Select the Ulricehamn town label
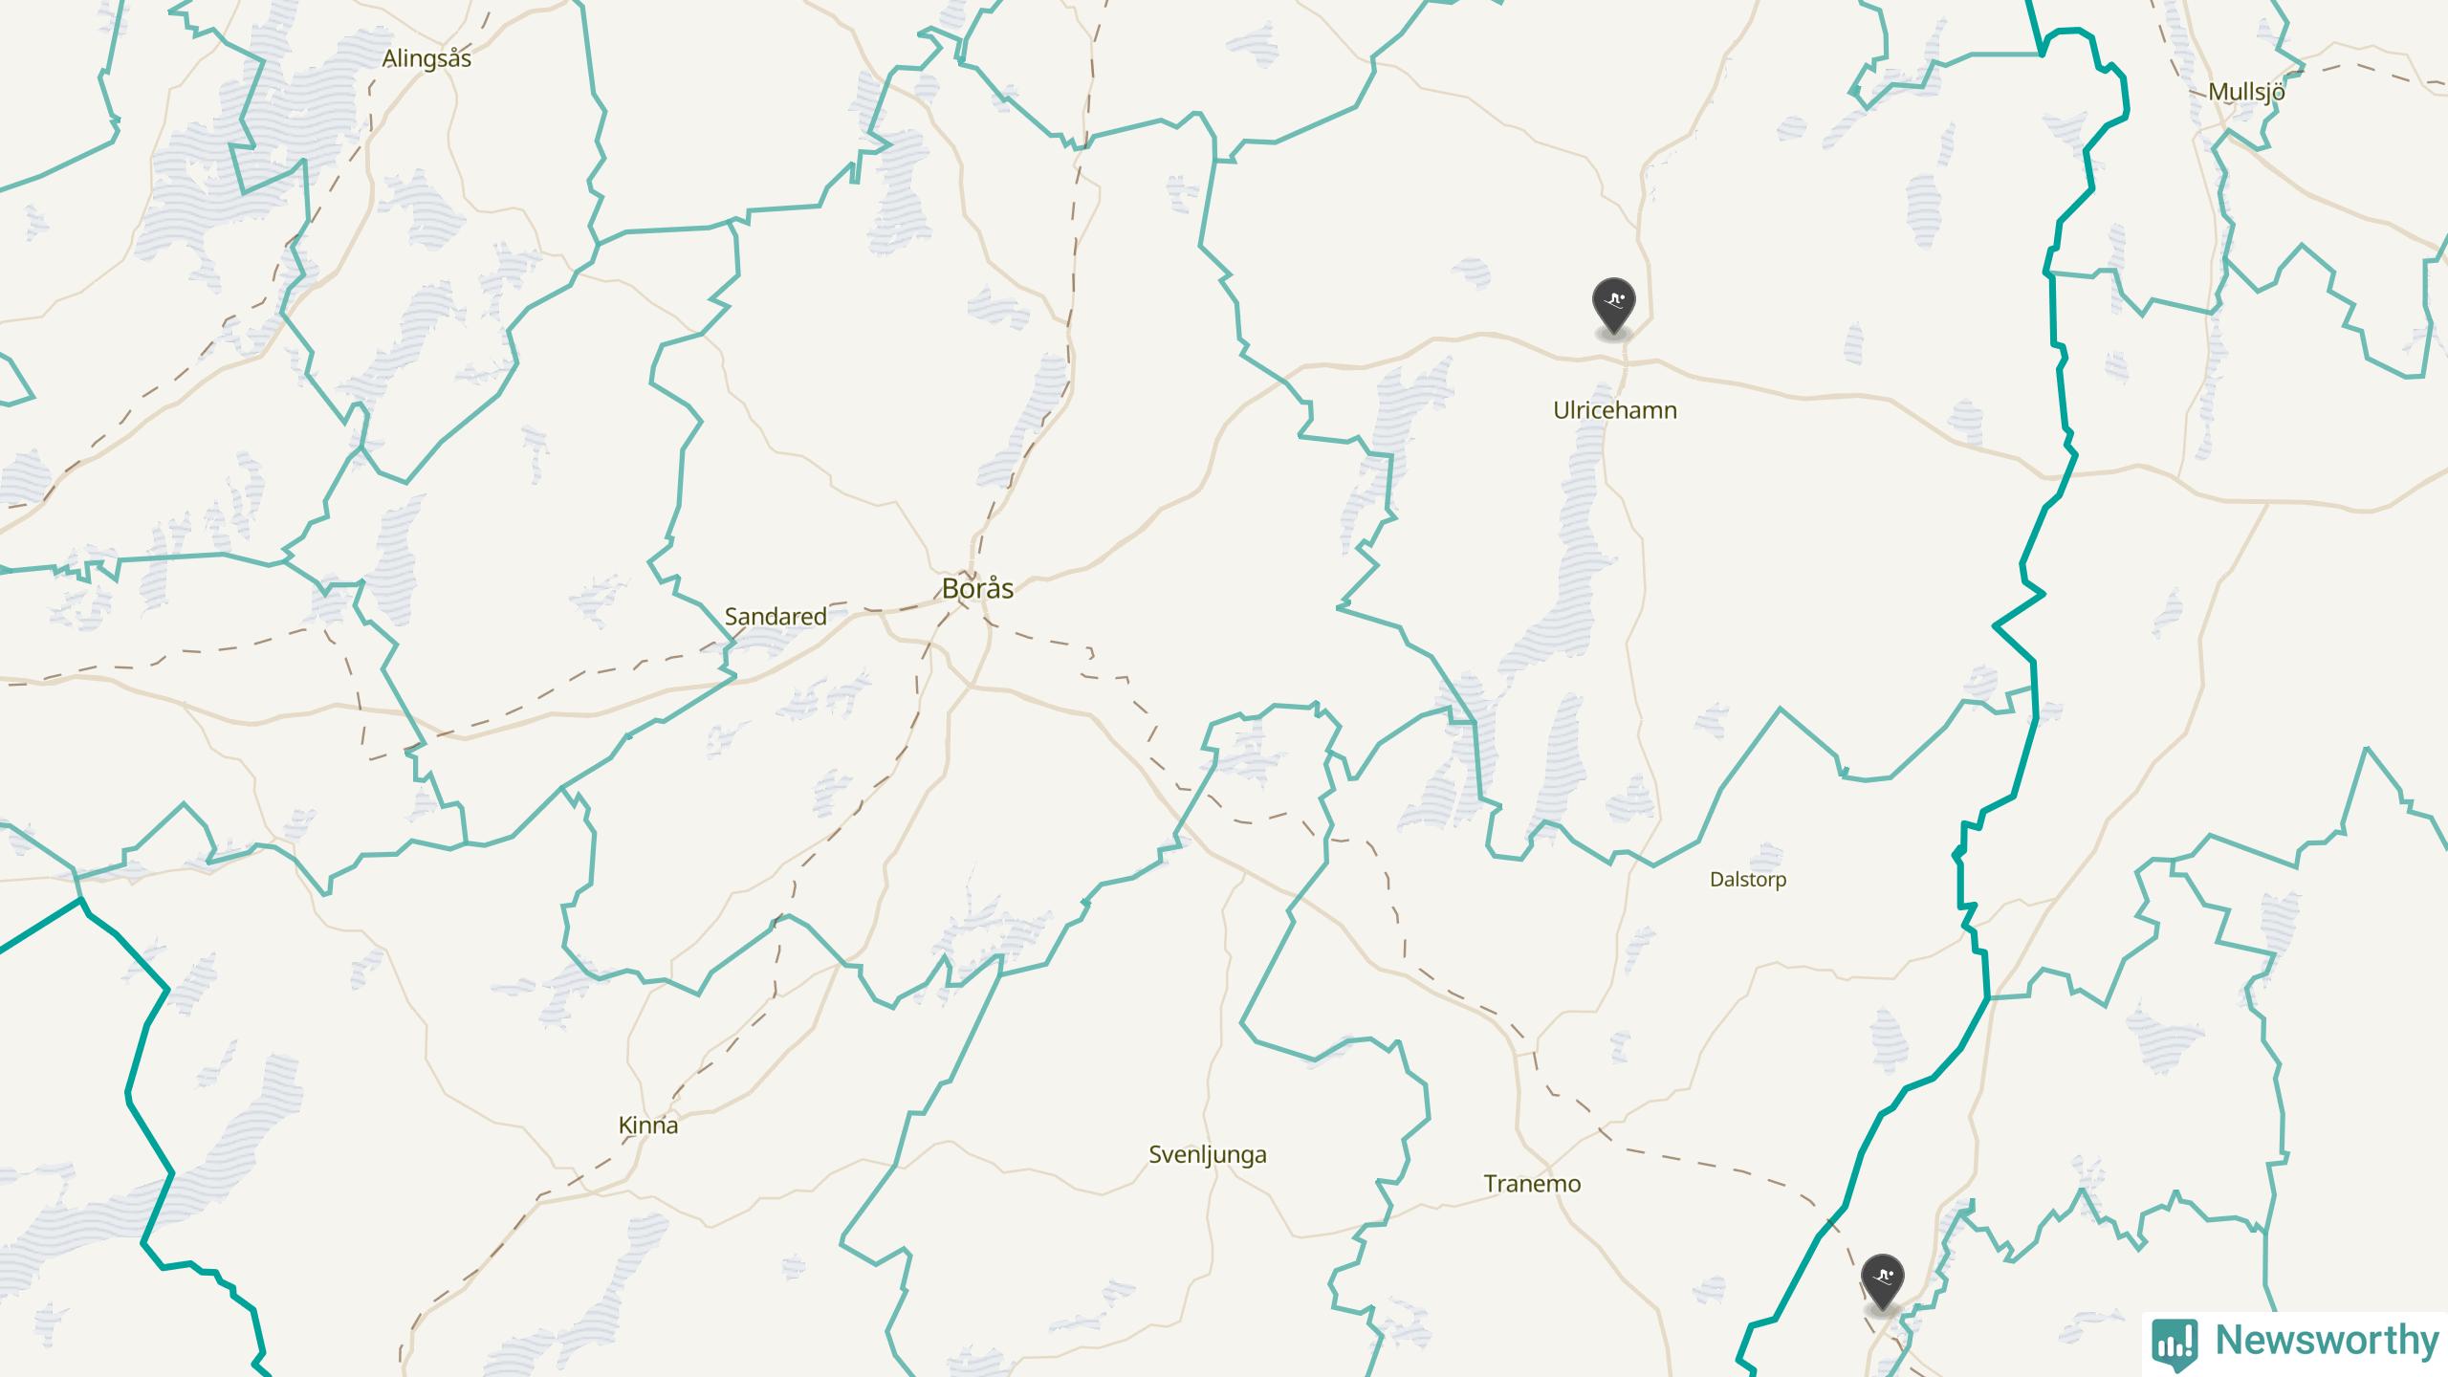The image size is (2448, 1377). coord(1615,410)
